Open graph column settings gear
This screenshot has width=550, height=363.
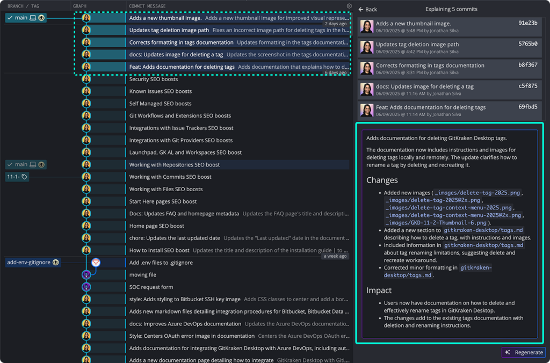click(349, 6)
